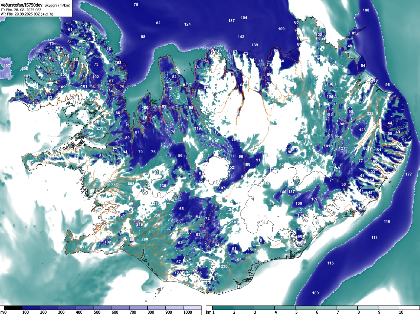
Task: Click the 1000 label on the meters legend
Action: coord(188,312)
